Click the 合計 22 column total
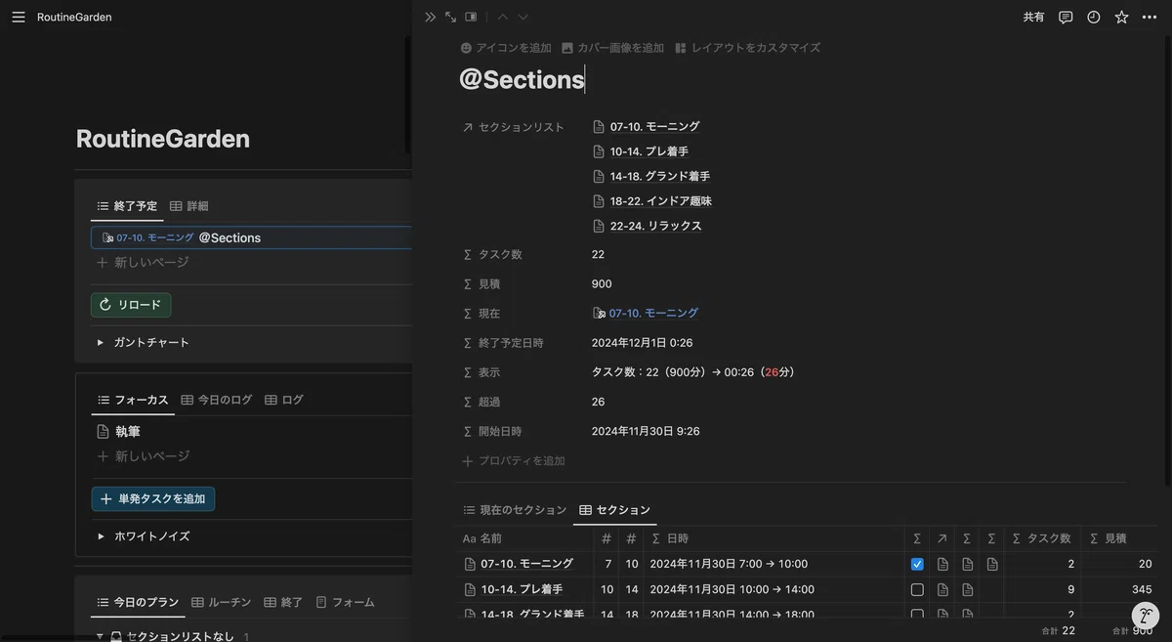This screenshot has width=1172, height=642. 1058,631
